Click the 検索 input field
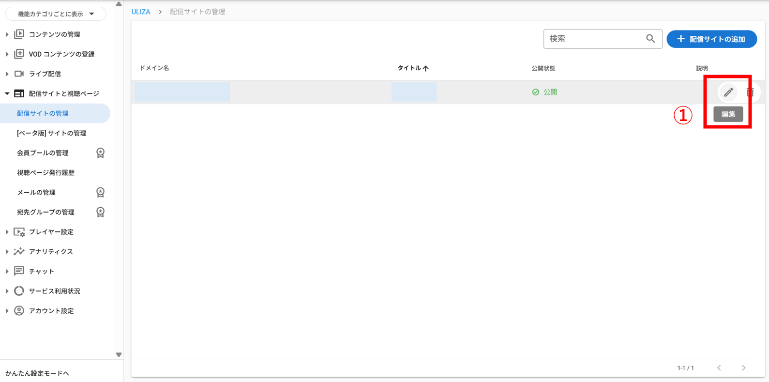This screenshot has height=382, width=769. [x=594, y=39]
